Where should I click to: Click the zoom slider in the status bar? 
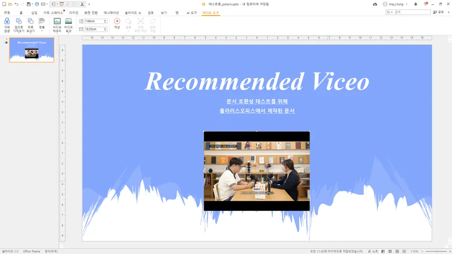click(436, 251)
